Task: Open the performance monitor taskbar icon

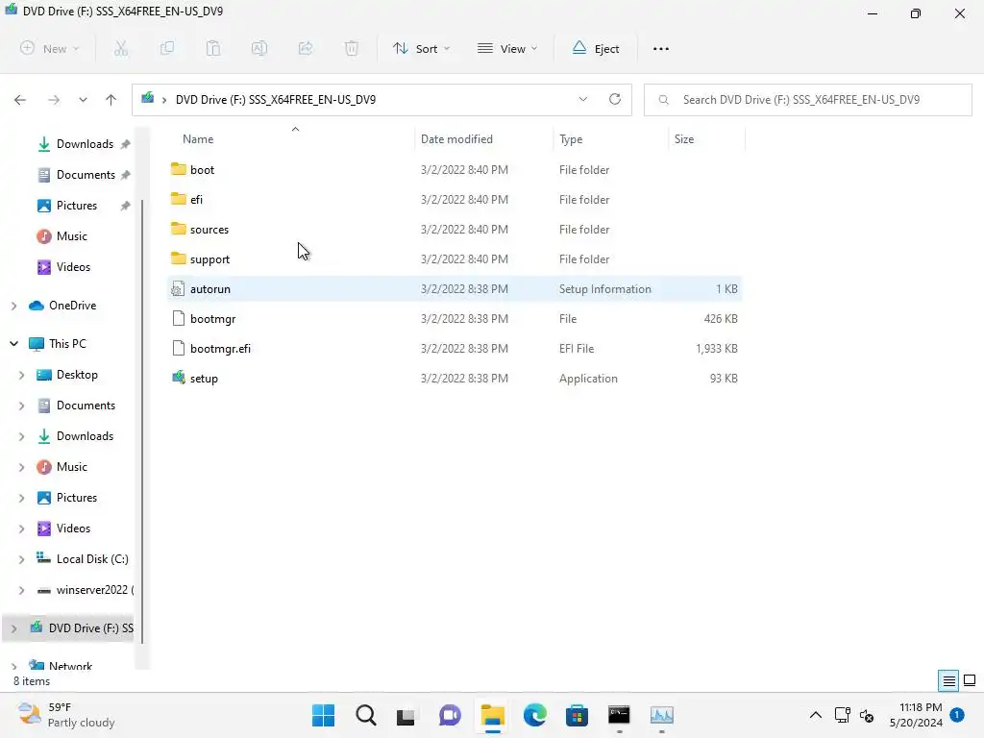Action: tap(661, 715)
